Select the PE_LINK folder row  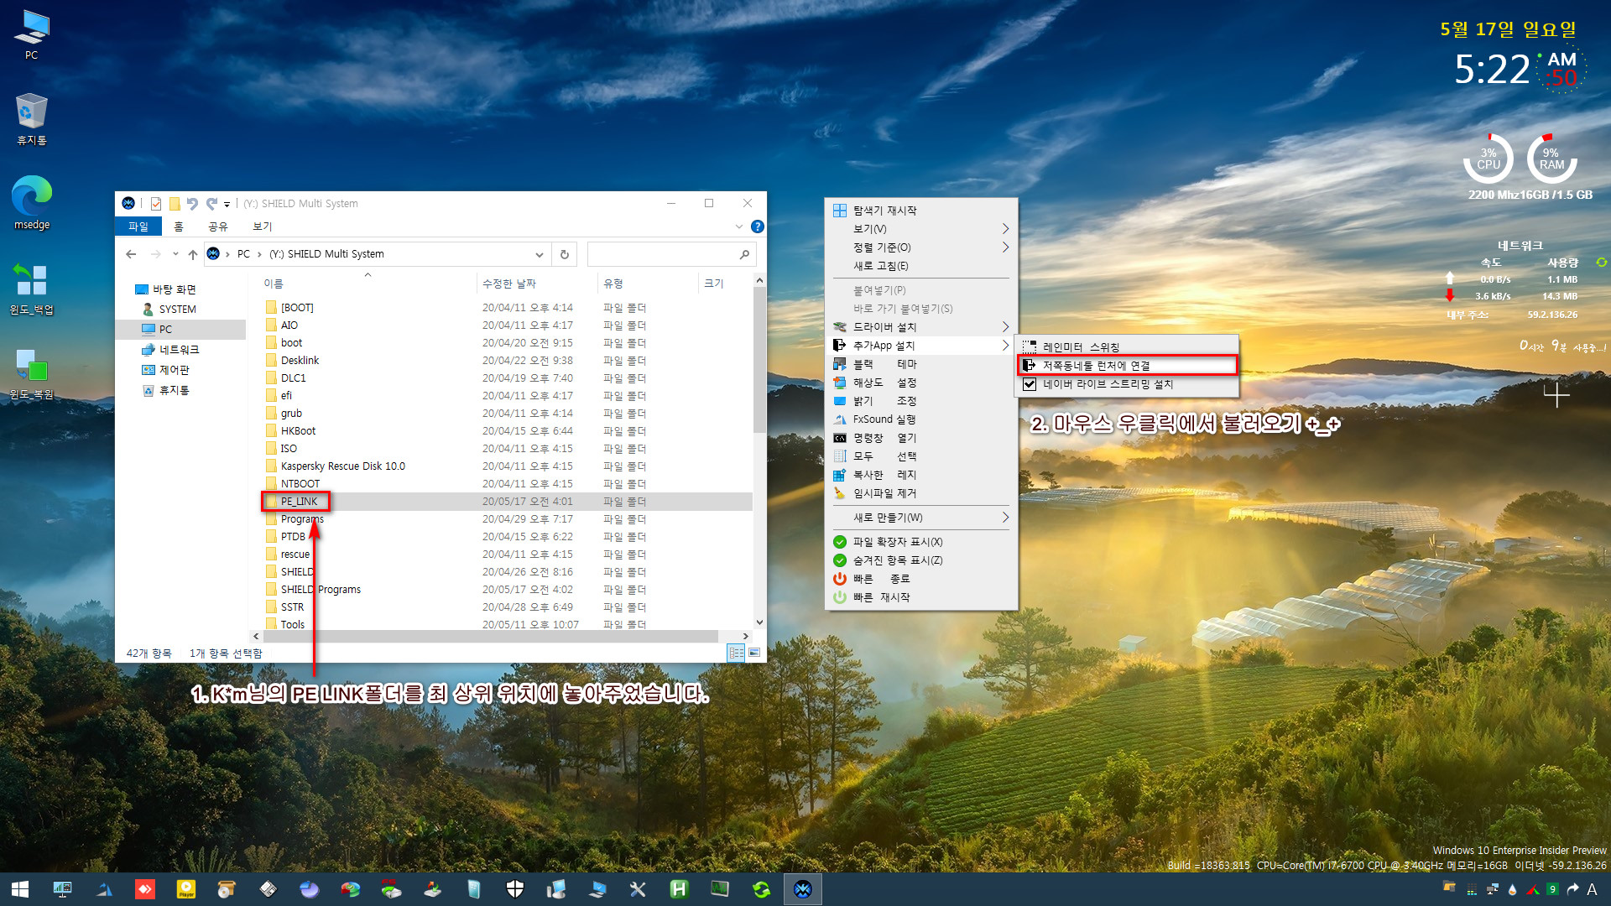(507, 502)
